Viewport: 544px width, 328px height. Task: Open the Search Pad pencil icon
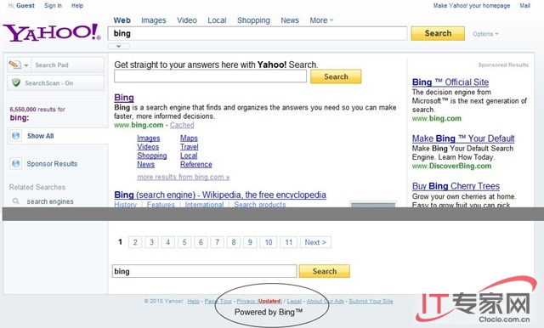pyautogui.click(x=15, y=65)
